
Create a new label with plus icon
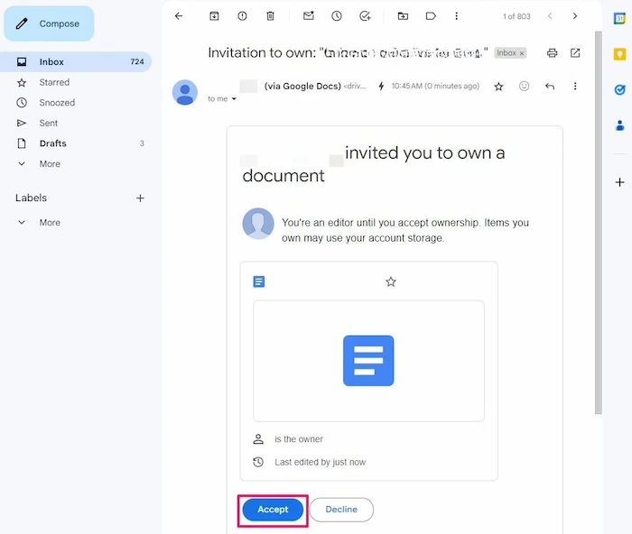[x=140, y=198]
